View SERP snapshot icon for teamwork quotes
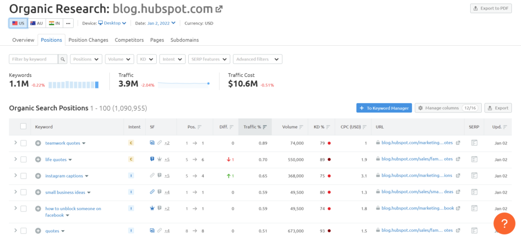Viewport: 521px width, 239px height. [x=474, y=143]
